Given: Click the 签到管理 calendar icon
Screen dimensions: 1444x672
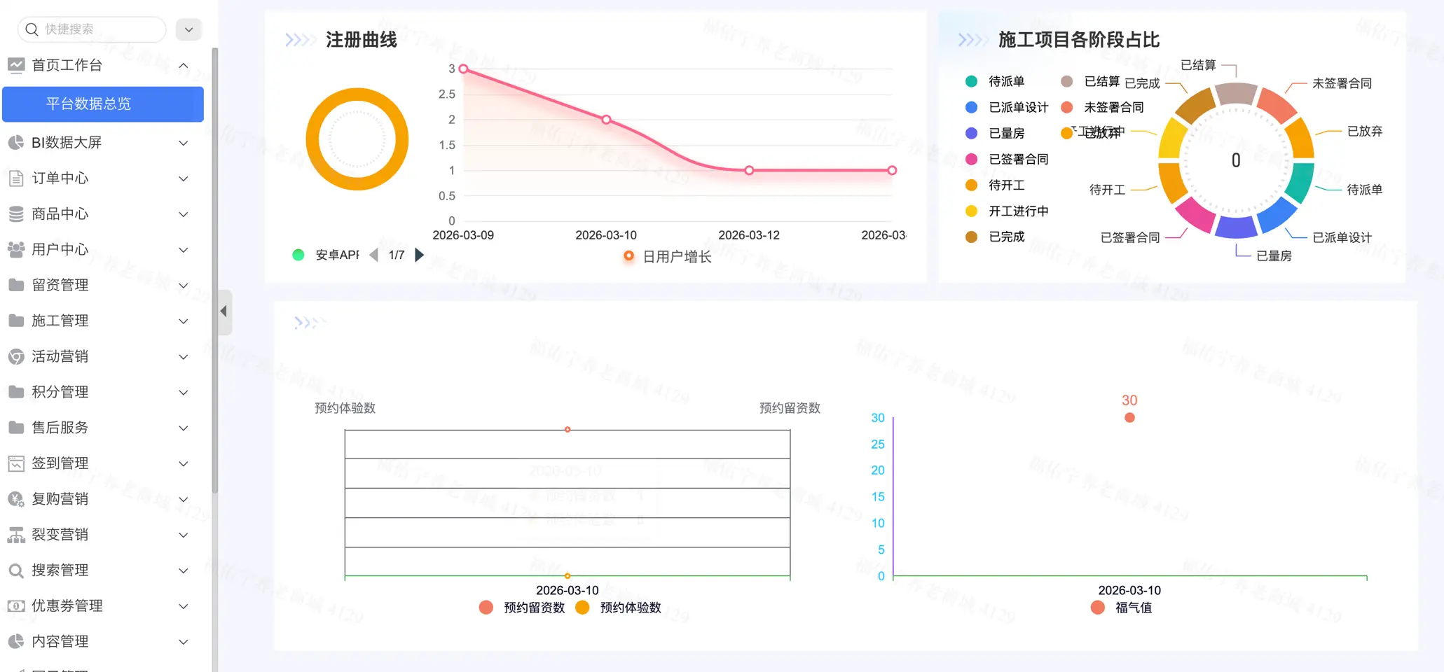Looking at the screenshot, I should tap(16, 463).
